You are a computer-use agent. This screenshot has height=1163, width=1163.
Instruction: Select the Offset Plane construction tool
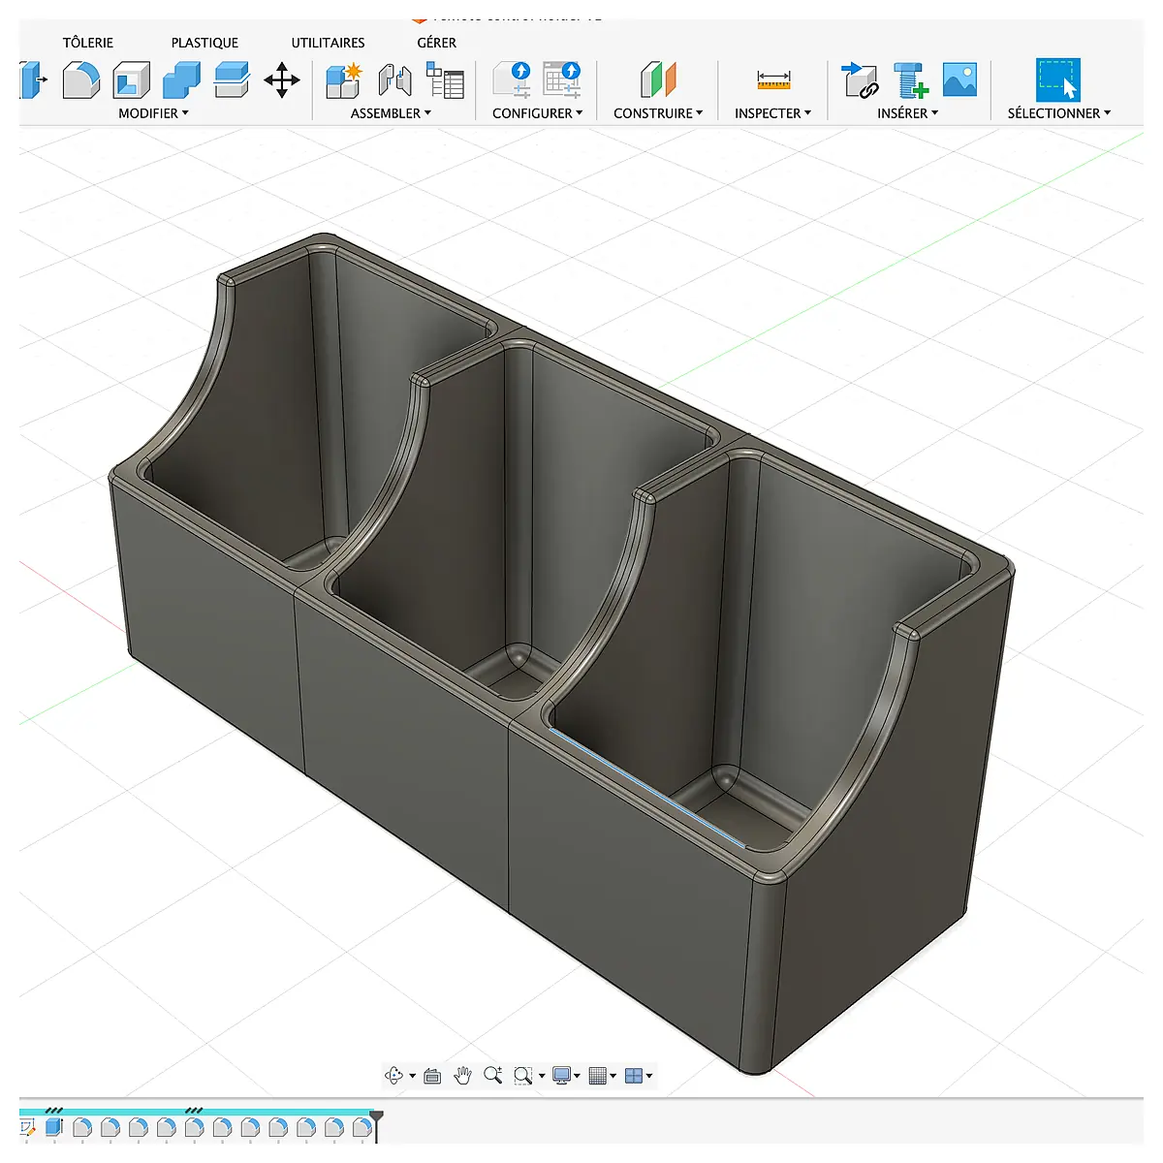click(658, 79)
